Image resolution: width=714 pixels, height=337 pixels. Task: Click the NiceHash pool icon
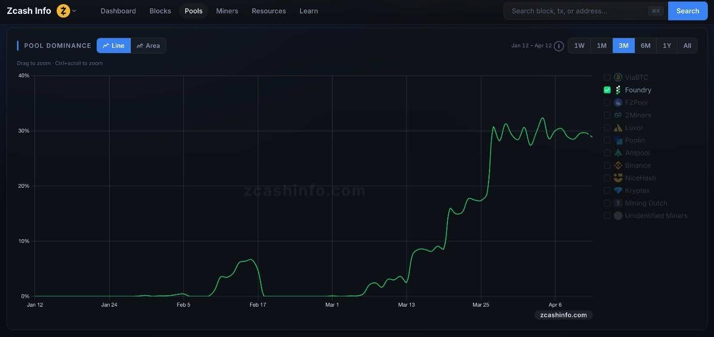pyautogui.click(x=618, y=178)
